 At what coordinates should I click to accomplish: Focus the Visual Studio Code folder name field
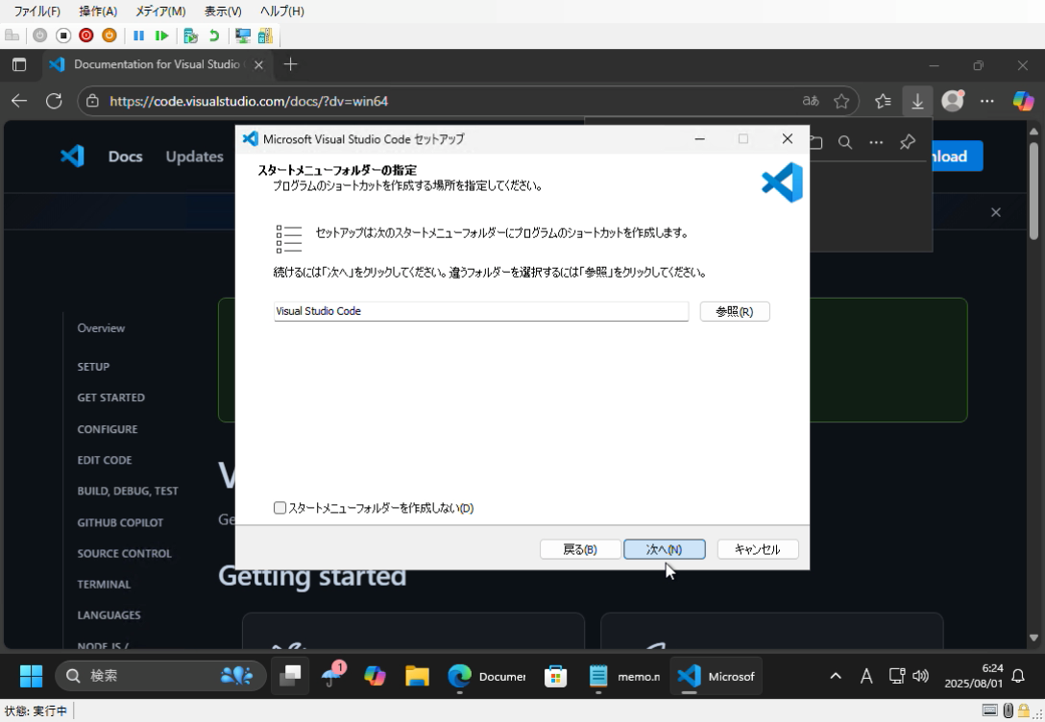click(480, 311)
